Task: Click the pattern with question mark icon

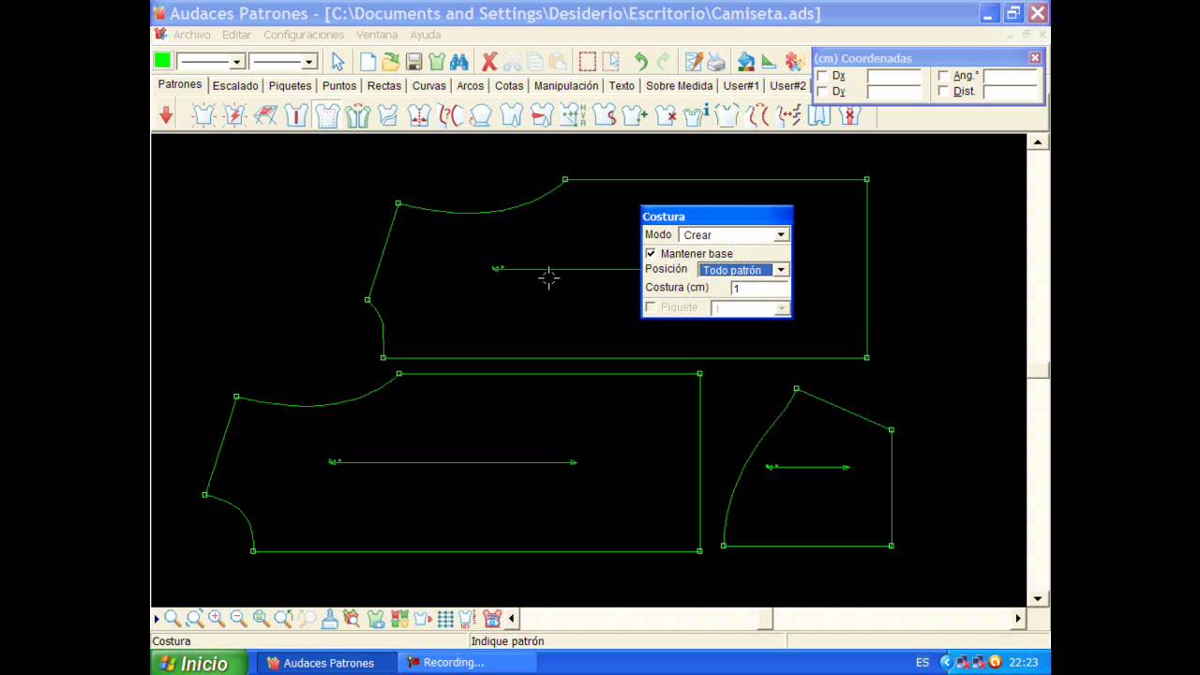Action: (450, 115)
